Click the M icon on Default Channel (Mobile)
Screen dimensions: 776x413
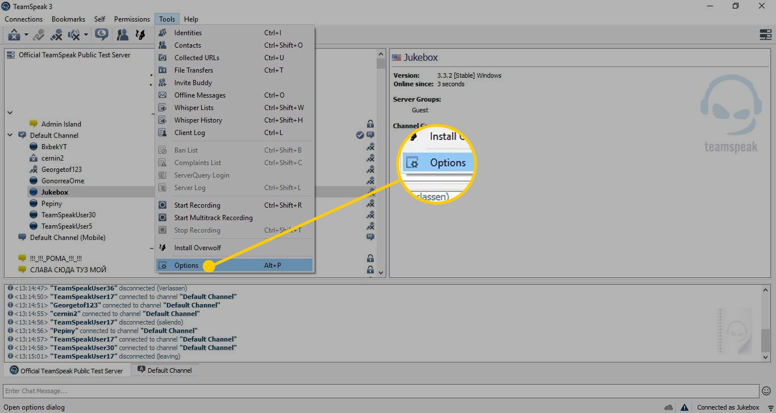coord(370,237)
